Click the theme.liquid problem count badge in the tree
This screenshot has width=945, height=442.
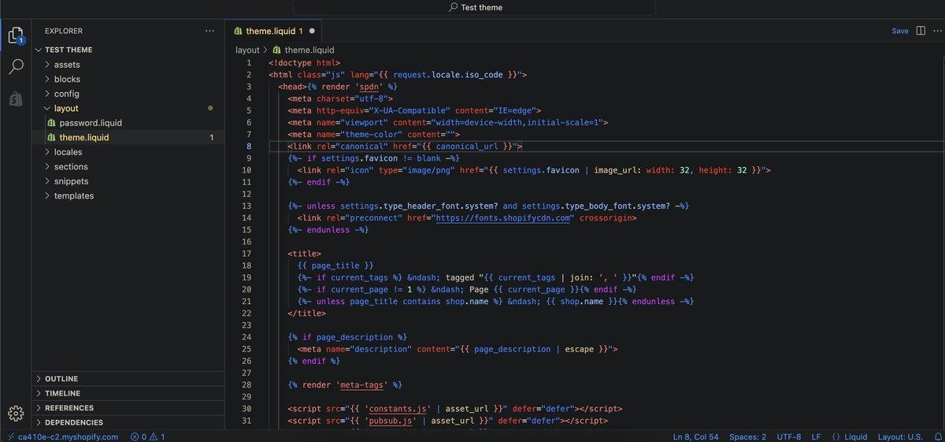click(211, 138)
